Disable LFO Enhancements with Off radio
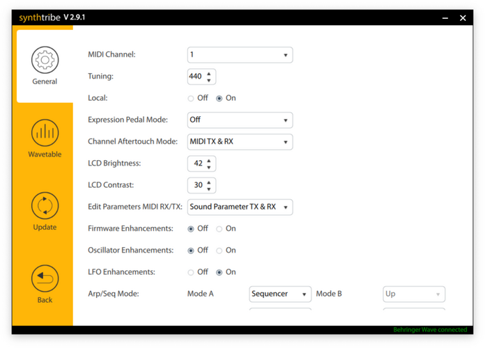The image size is (485, 348). (191, 272)
